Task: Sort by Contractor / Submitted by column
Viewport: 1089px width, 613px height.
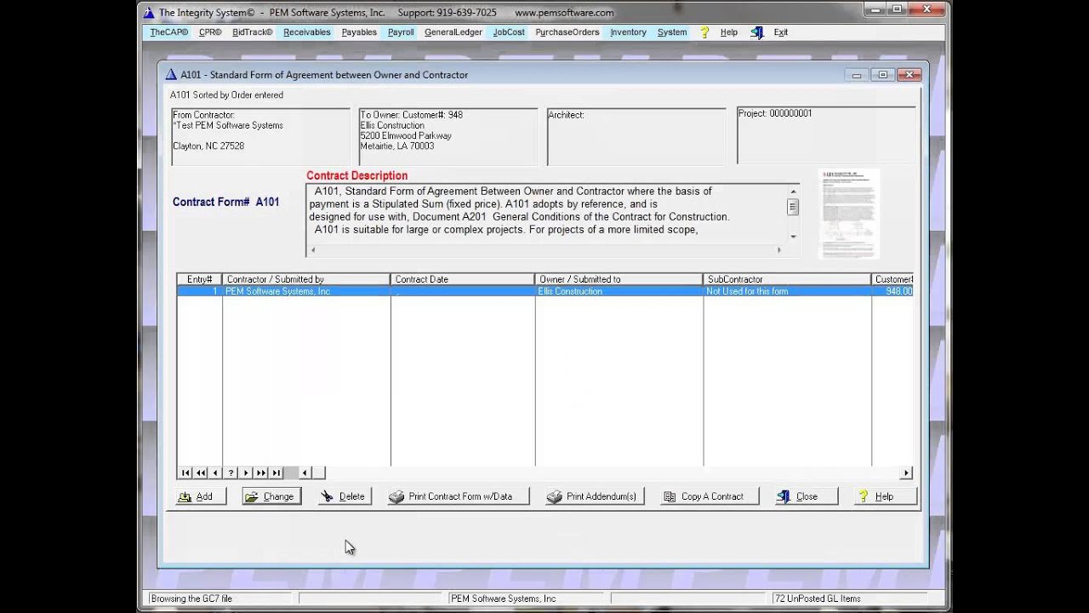Action: (x=306, y=279)
